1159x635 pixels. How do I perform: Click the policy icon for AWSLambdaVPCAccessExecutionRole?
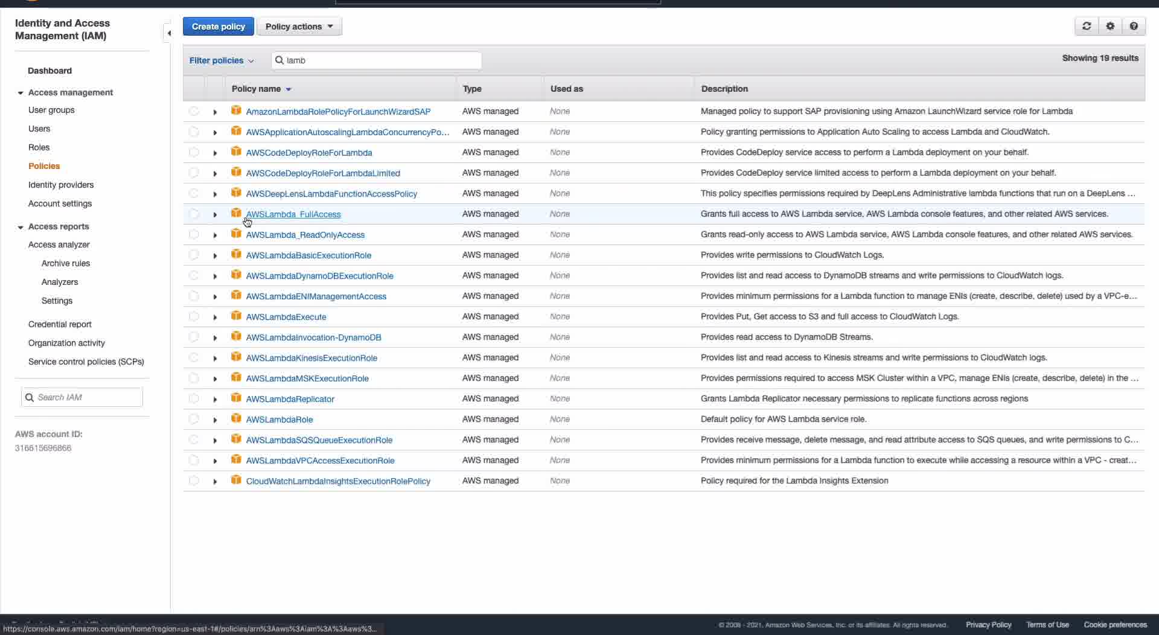click(236, 459)
